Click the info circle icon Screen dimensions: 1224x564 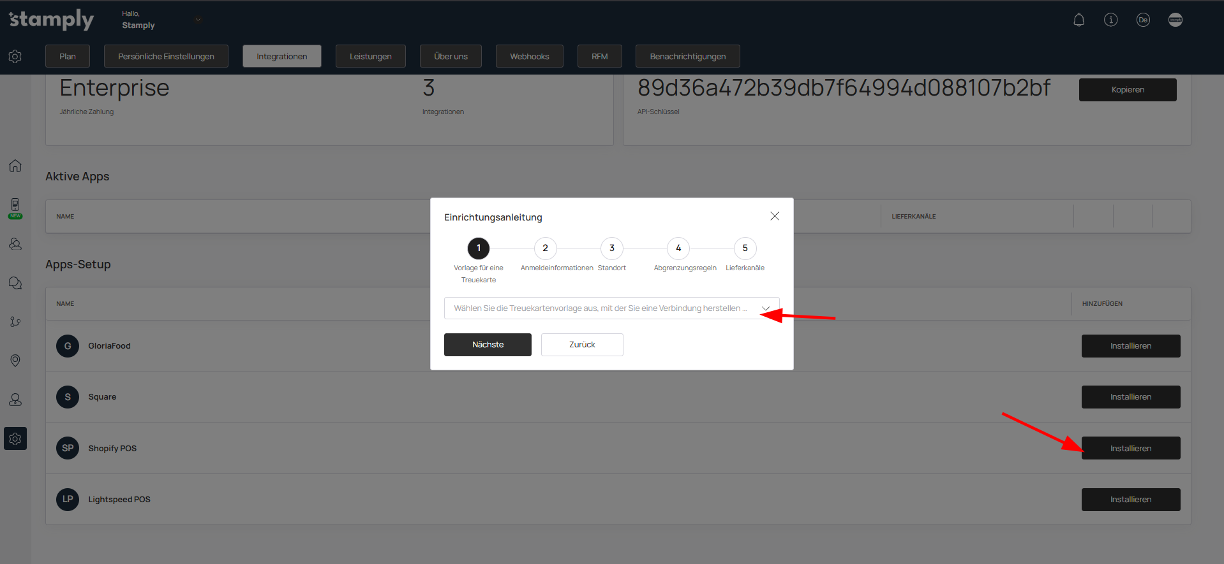click(1110, 20)
